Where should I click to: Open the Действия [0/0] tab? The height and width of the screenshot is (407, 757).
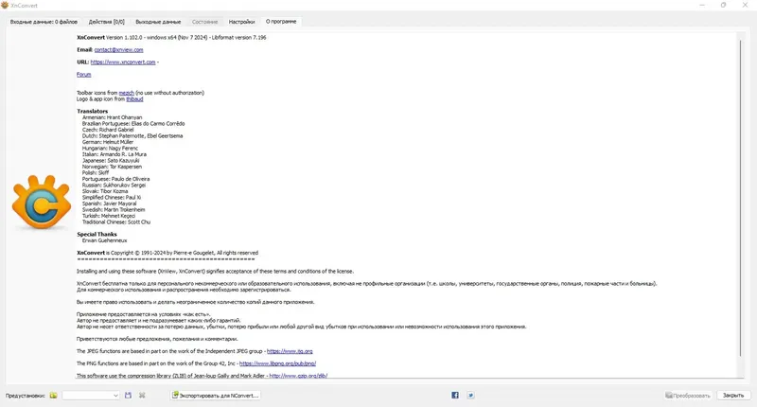(x=106, y=22)
